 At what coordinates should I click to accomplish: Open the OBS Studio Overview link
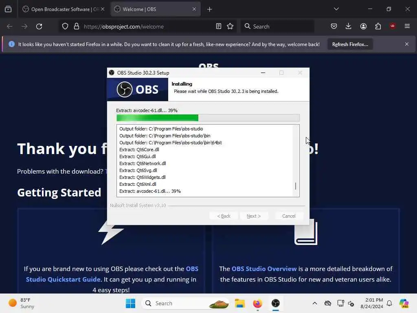(264, 269)
